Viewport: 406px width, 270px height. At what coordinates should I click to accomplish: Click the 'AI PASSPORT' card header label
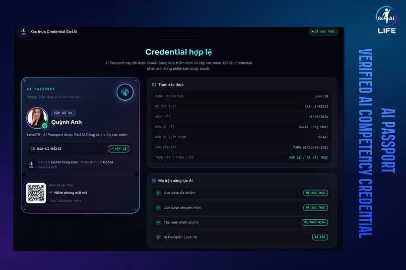[x=41, y=89]
